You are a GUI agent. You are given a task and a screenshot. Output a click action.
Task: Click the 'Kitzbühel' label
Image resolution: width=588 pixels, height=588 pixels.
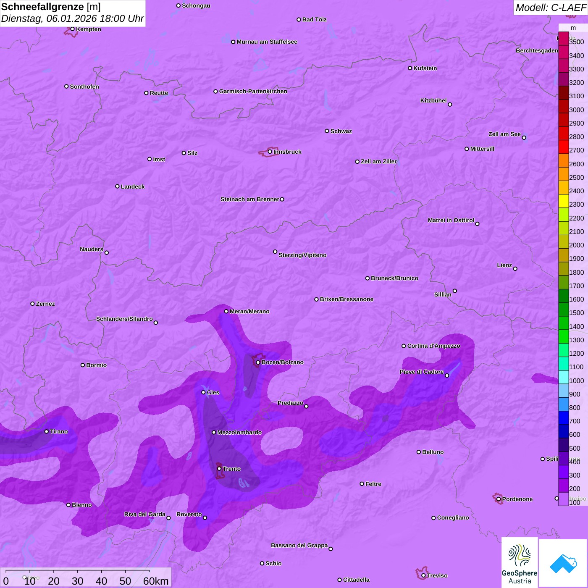433,100
